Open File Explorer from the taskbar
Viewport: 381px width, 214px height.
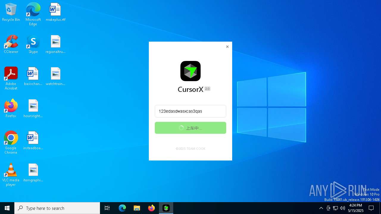coord(137,208)
